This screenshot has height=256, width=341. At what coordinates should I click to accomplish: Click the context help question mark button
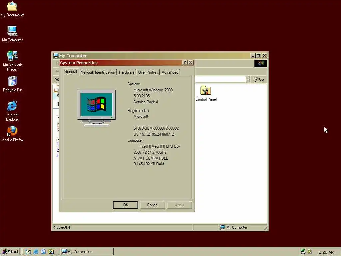tap(184, 63)
